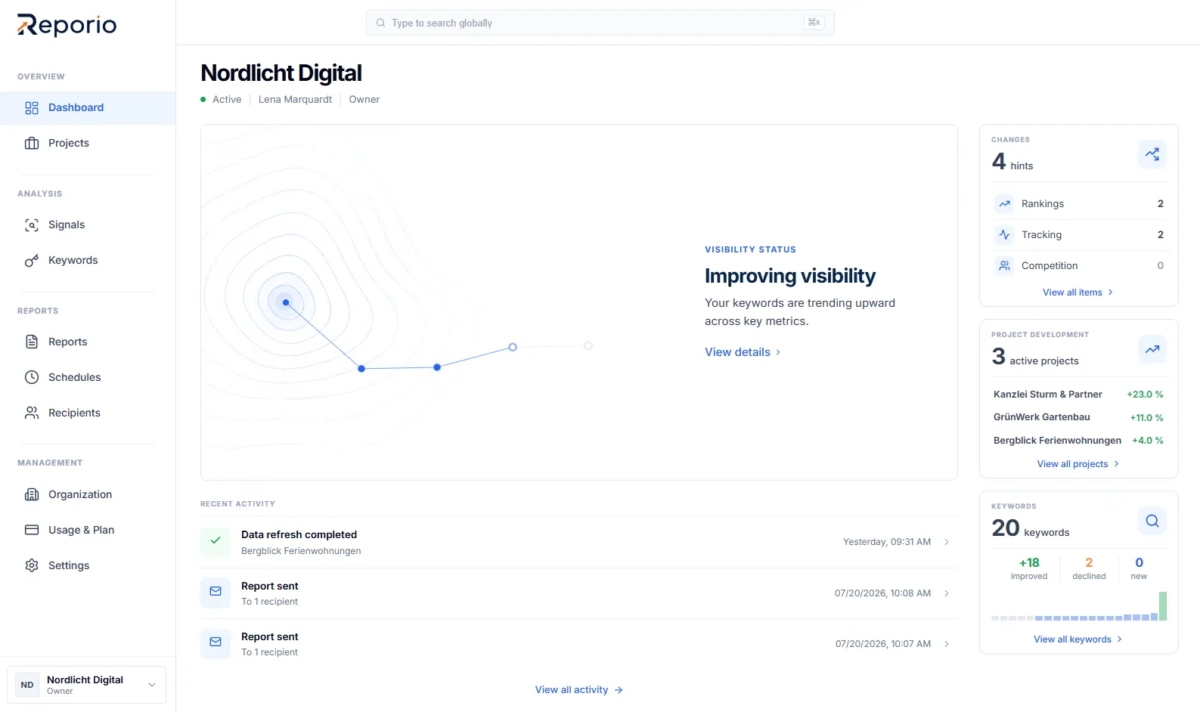Click the ND organization avatar
Image resolution: width=1200 pixels, height=712 pixels.
point(27,686)
